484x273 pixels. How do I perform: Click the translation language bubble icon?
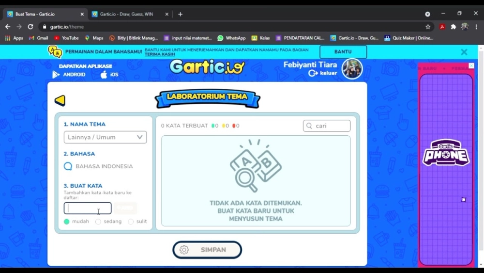[x=55, y=51]
